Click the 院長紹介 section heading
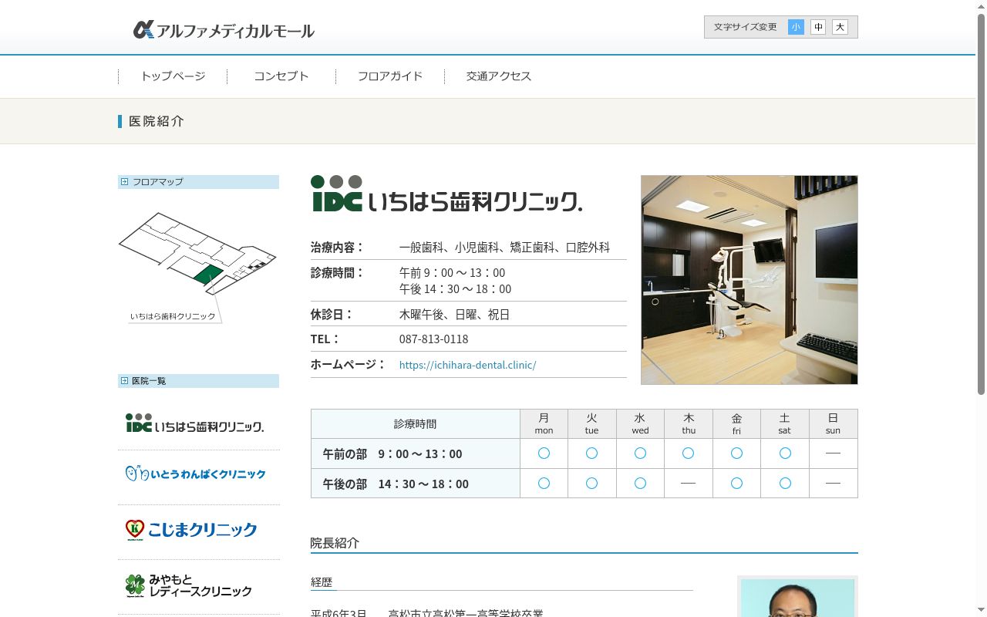The width and height of the screenshot is (987, 617). 335,543
